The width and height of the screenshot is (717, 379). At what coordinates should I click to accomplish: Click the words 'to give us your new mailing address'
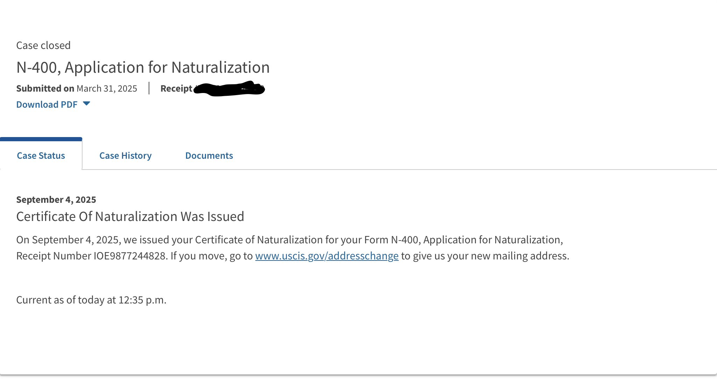click(484, 256)
